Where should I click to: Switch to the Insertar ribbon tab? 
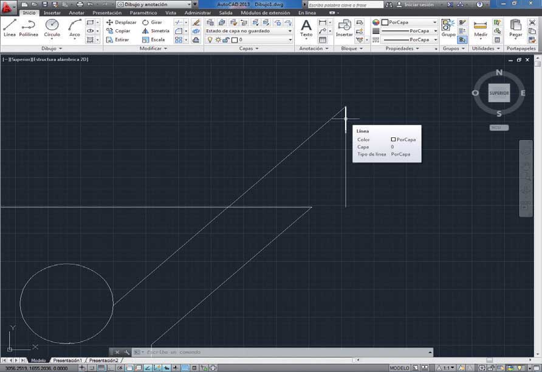[52, 13]
